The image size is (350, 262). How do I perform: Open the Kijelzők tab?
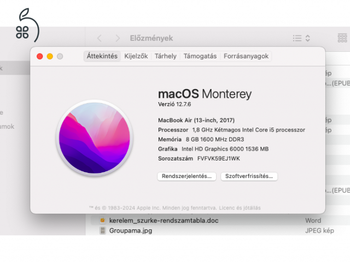[136, 56]
